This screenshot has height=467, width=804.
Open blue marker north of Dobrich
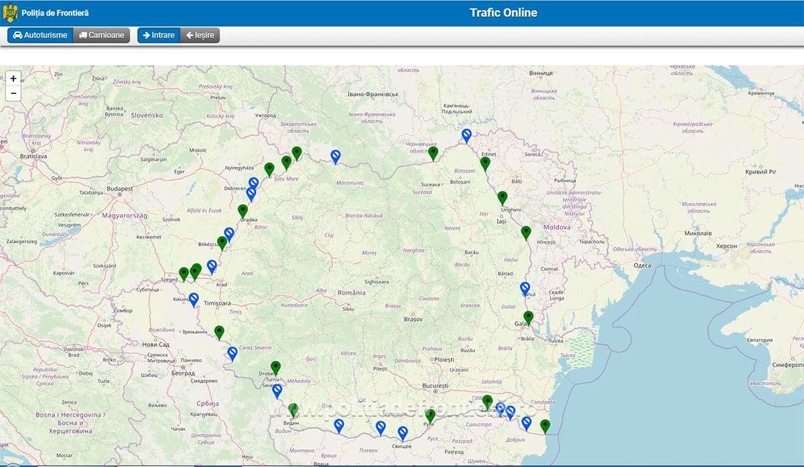click(x=527, y=424)
